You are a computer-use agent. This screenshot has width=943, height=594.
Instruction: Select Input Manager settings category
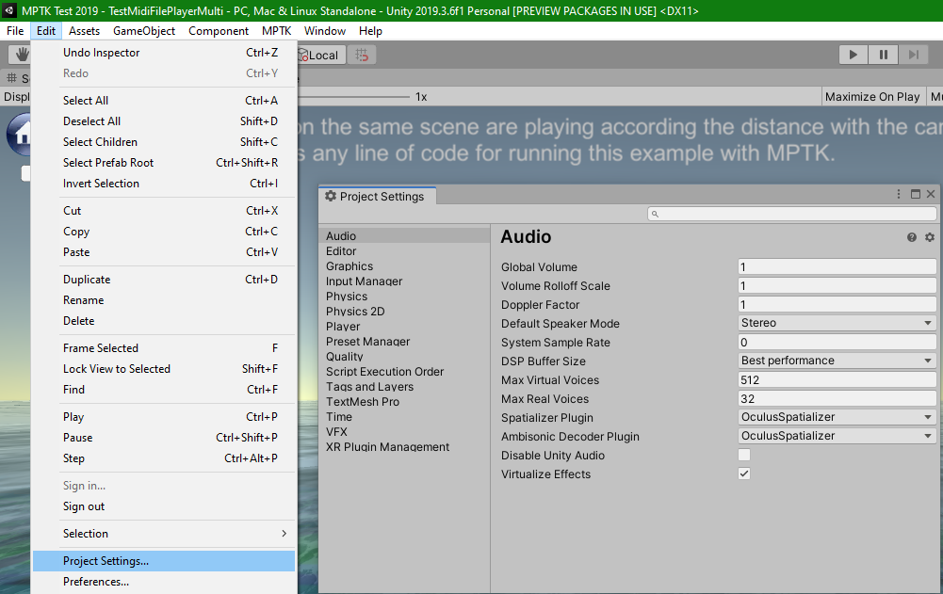405,281
